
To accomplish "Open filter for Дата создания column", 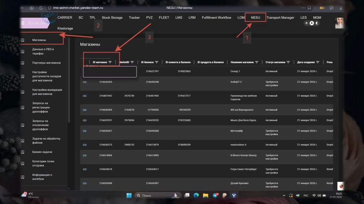I will pyautogui.click(x=318, y=62).
